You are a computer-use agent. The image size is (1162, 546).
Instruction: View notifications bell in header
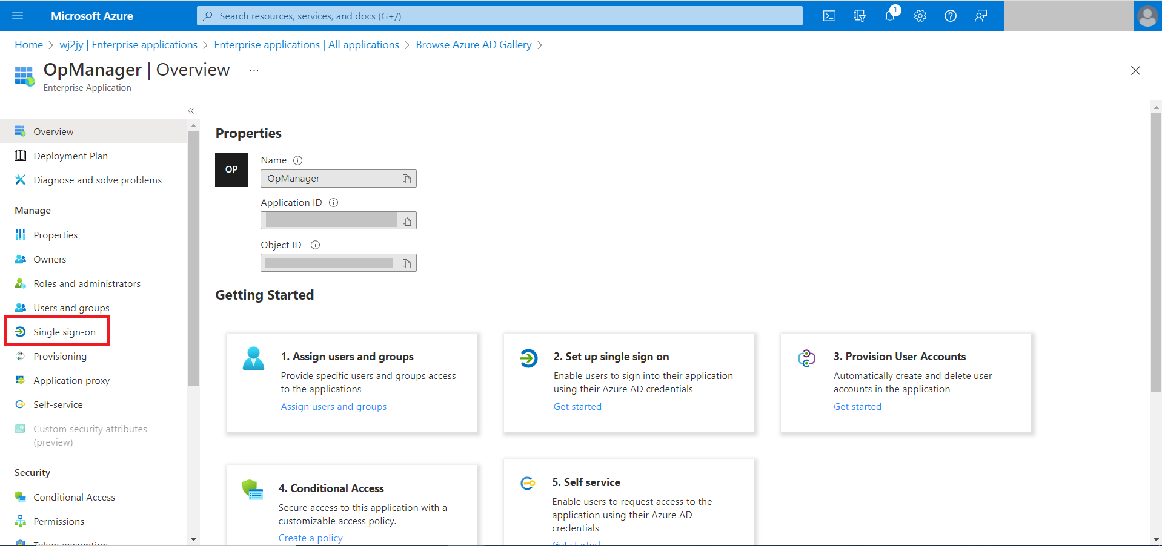(890, 16)
